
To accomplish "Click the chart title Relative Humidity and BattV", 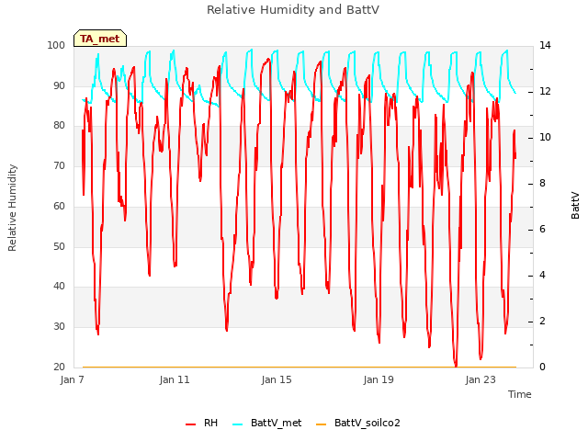I will 293,10.
